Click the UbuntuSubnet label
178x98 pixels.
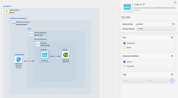tap(40, 39)
